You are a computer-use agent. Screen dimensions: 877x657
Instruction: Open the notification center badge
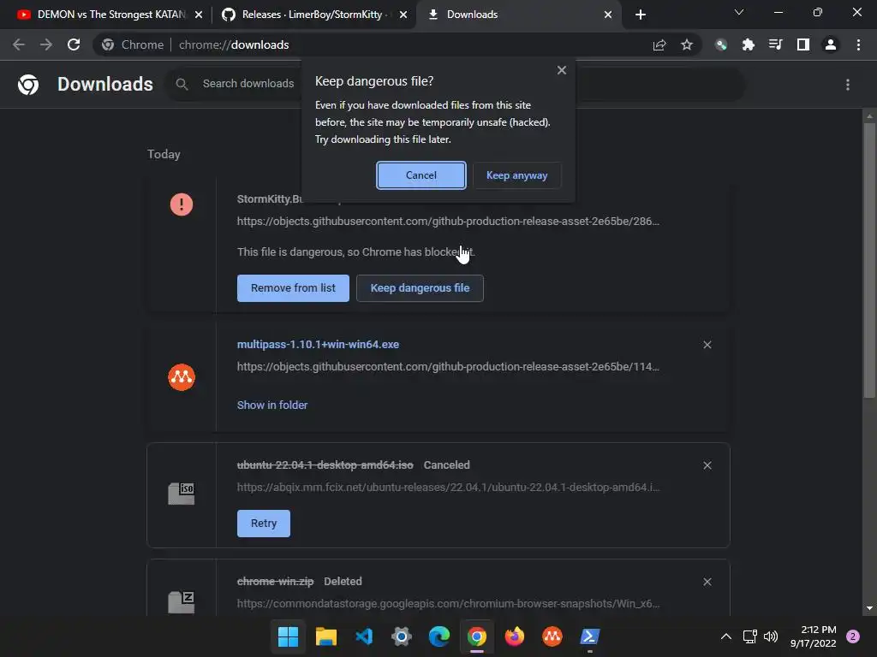853,636
